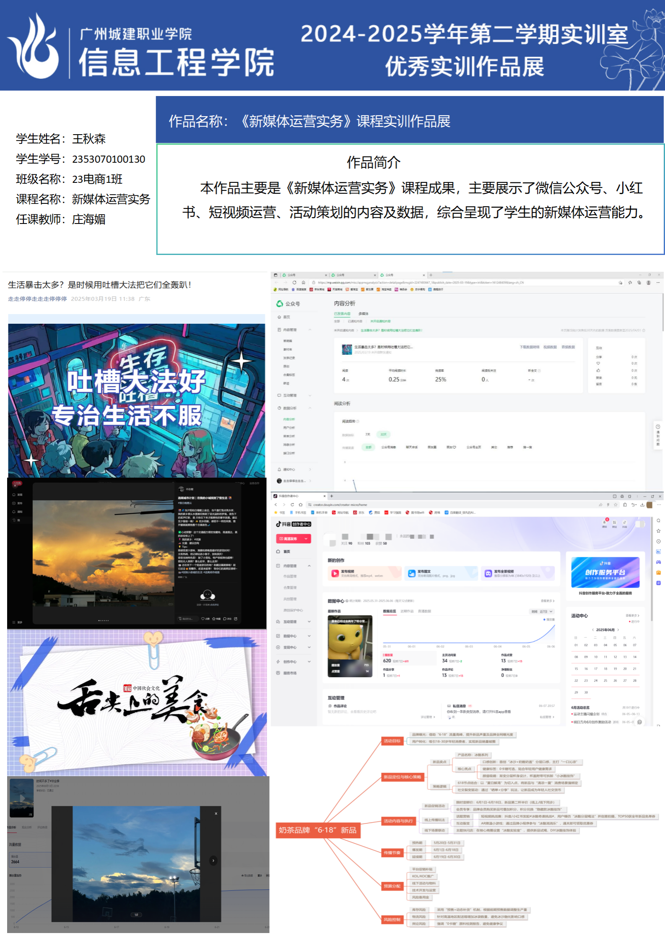Click the share icon under the Xiaohongshu post
The width and height of the screenshot is (665, 941).
tap(236, 619)
